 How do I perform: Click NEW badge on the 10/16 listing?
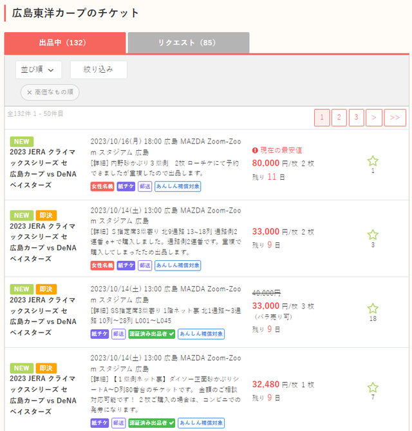[x=22, y=142]
